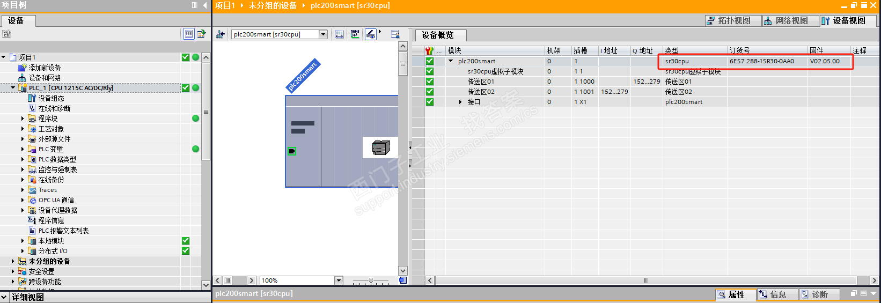The width and height of the screenshot is (881, 303).
Task: Click status check in plc200smart overview row
Action: 430,61
